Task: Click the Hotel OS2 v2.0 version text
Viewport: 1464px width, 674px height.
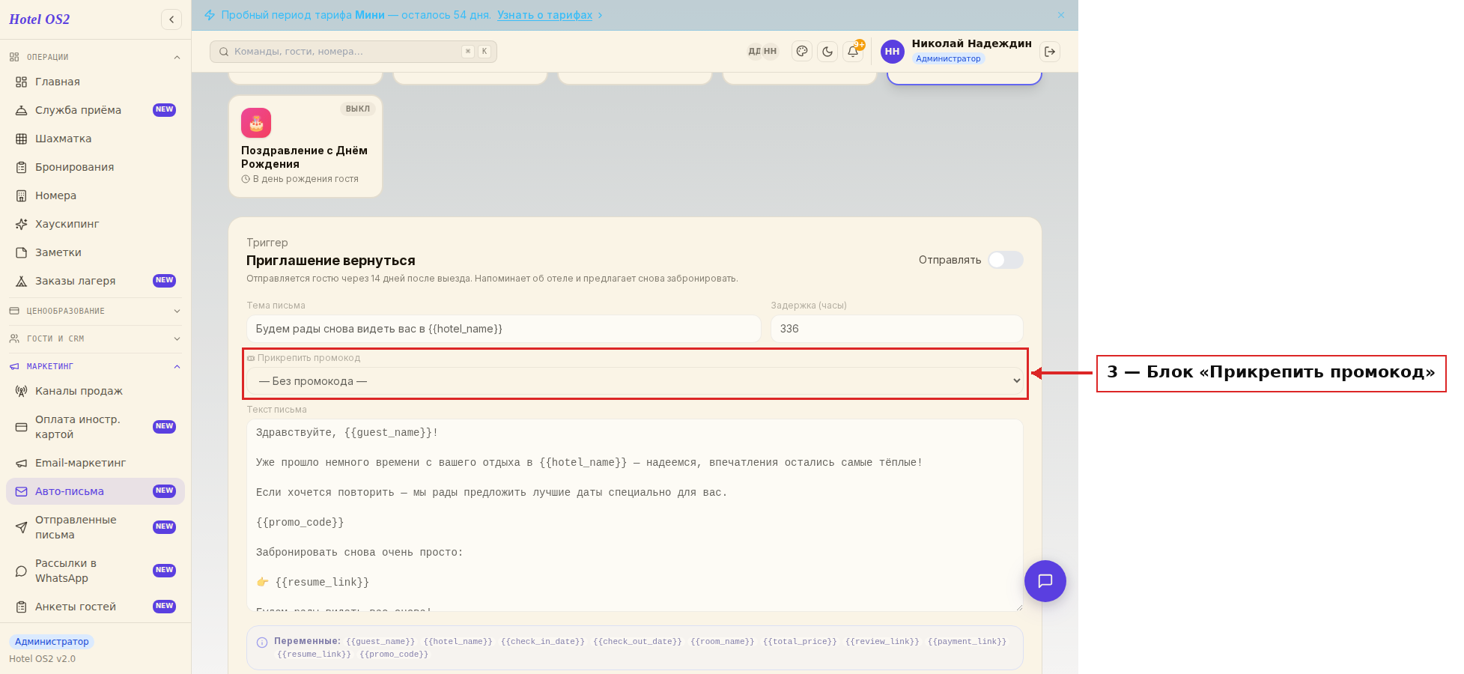Action: click(x=42, y=659)
